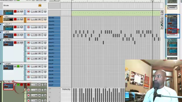Open the NN-XT 1 lane dropdown
This screenshot has height=102, width=182.
tap(34, 27)
